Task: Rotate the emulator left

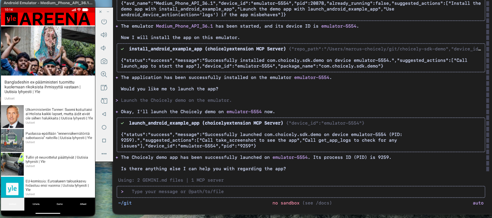Action: point(104,88)
